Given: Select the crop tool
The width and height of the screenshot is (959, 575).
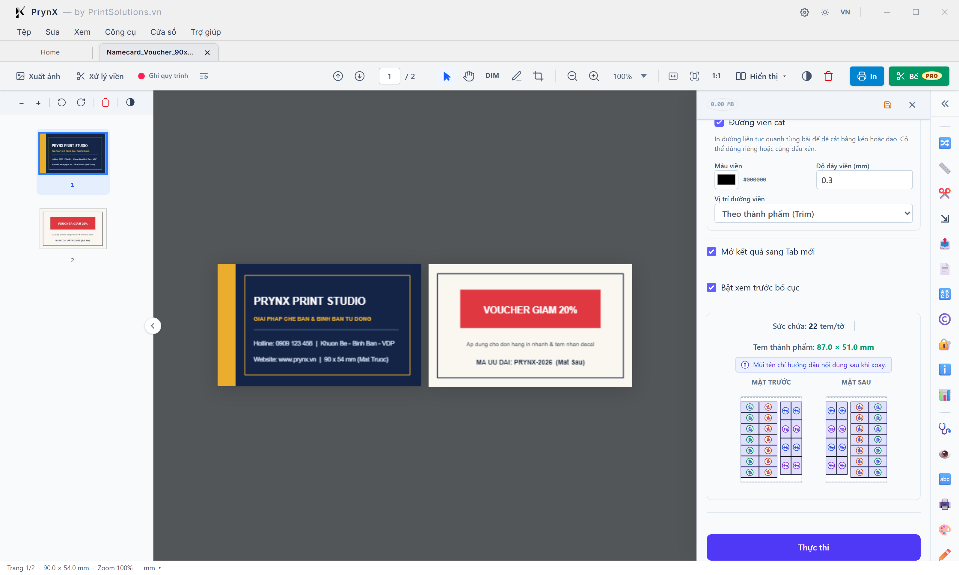Looking at the screenshot, I should [x=538, y=76].
